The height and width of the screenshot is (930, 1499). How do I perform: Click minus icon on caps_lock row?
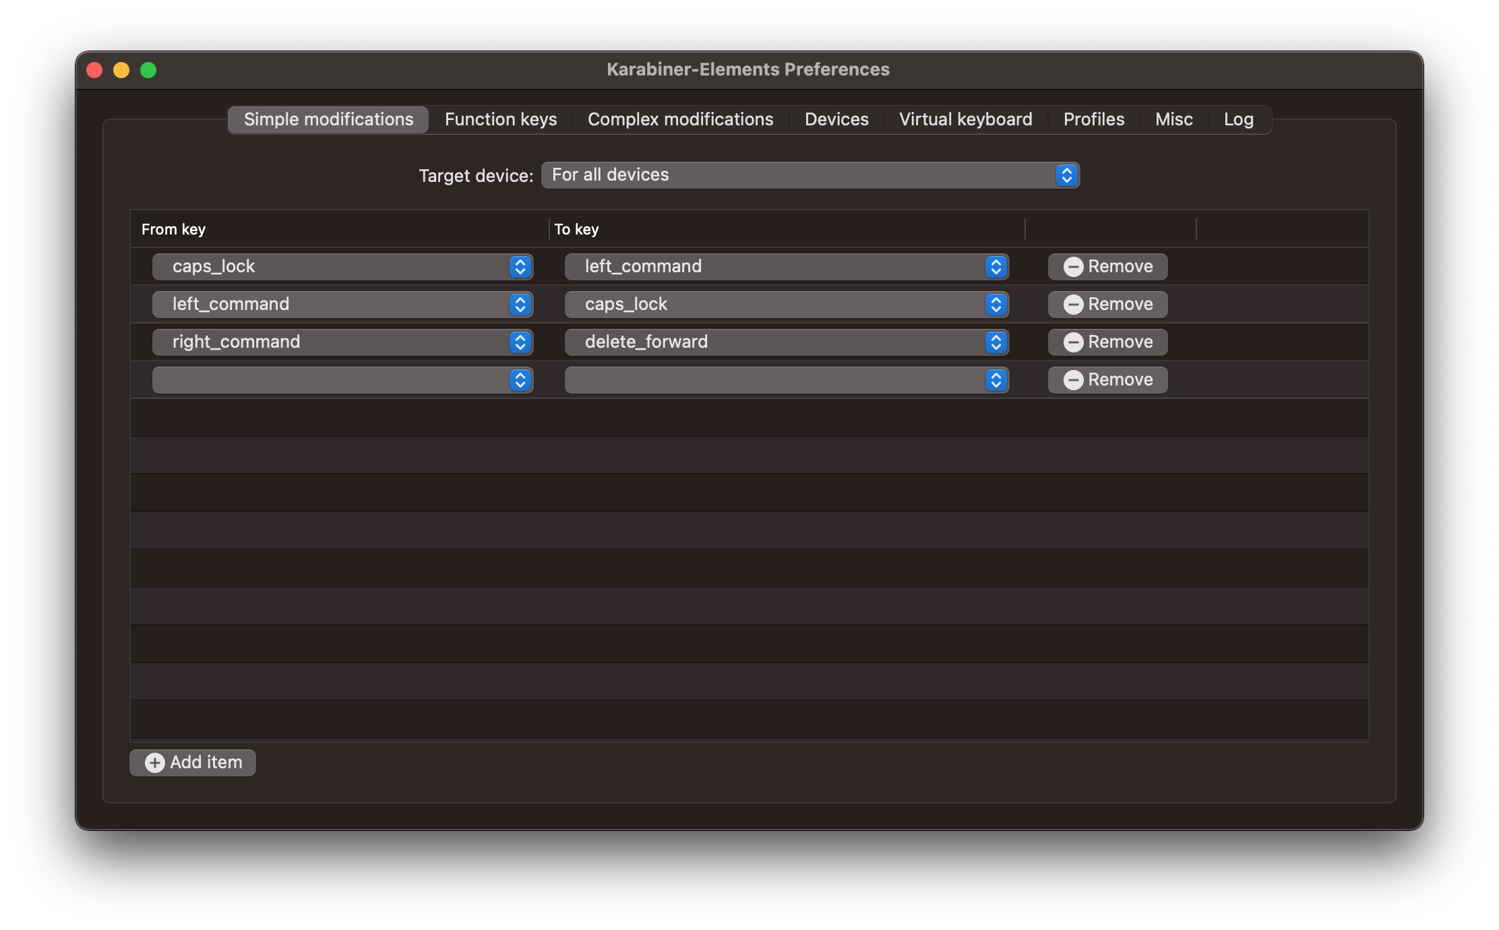pos(1073,267)
